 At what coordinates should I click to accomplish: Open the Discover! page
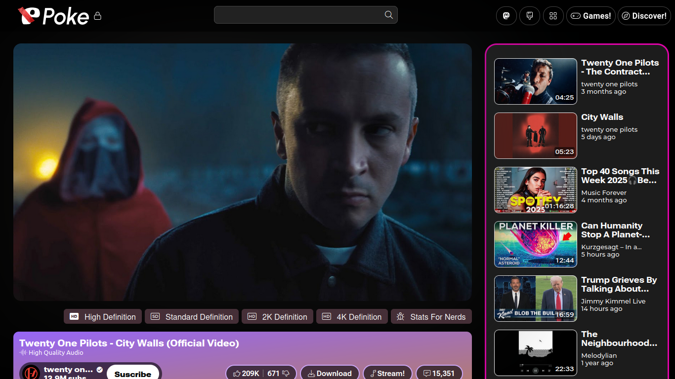click(644, 16)
